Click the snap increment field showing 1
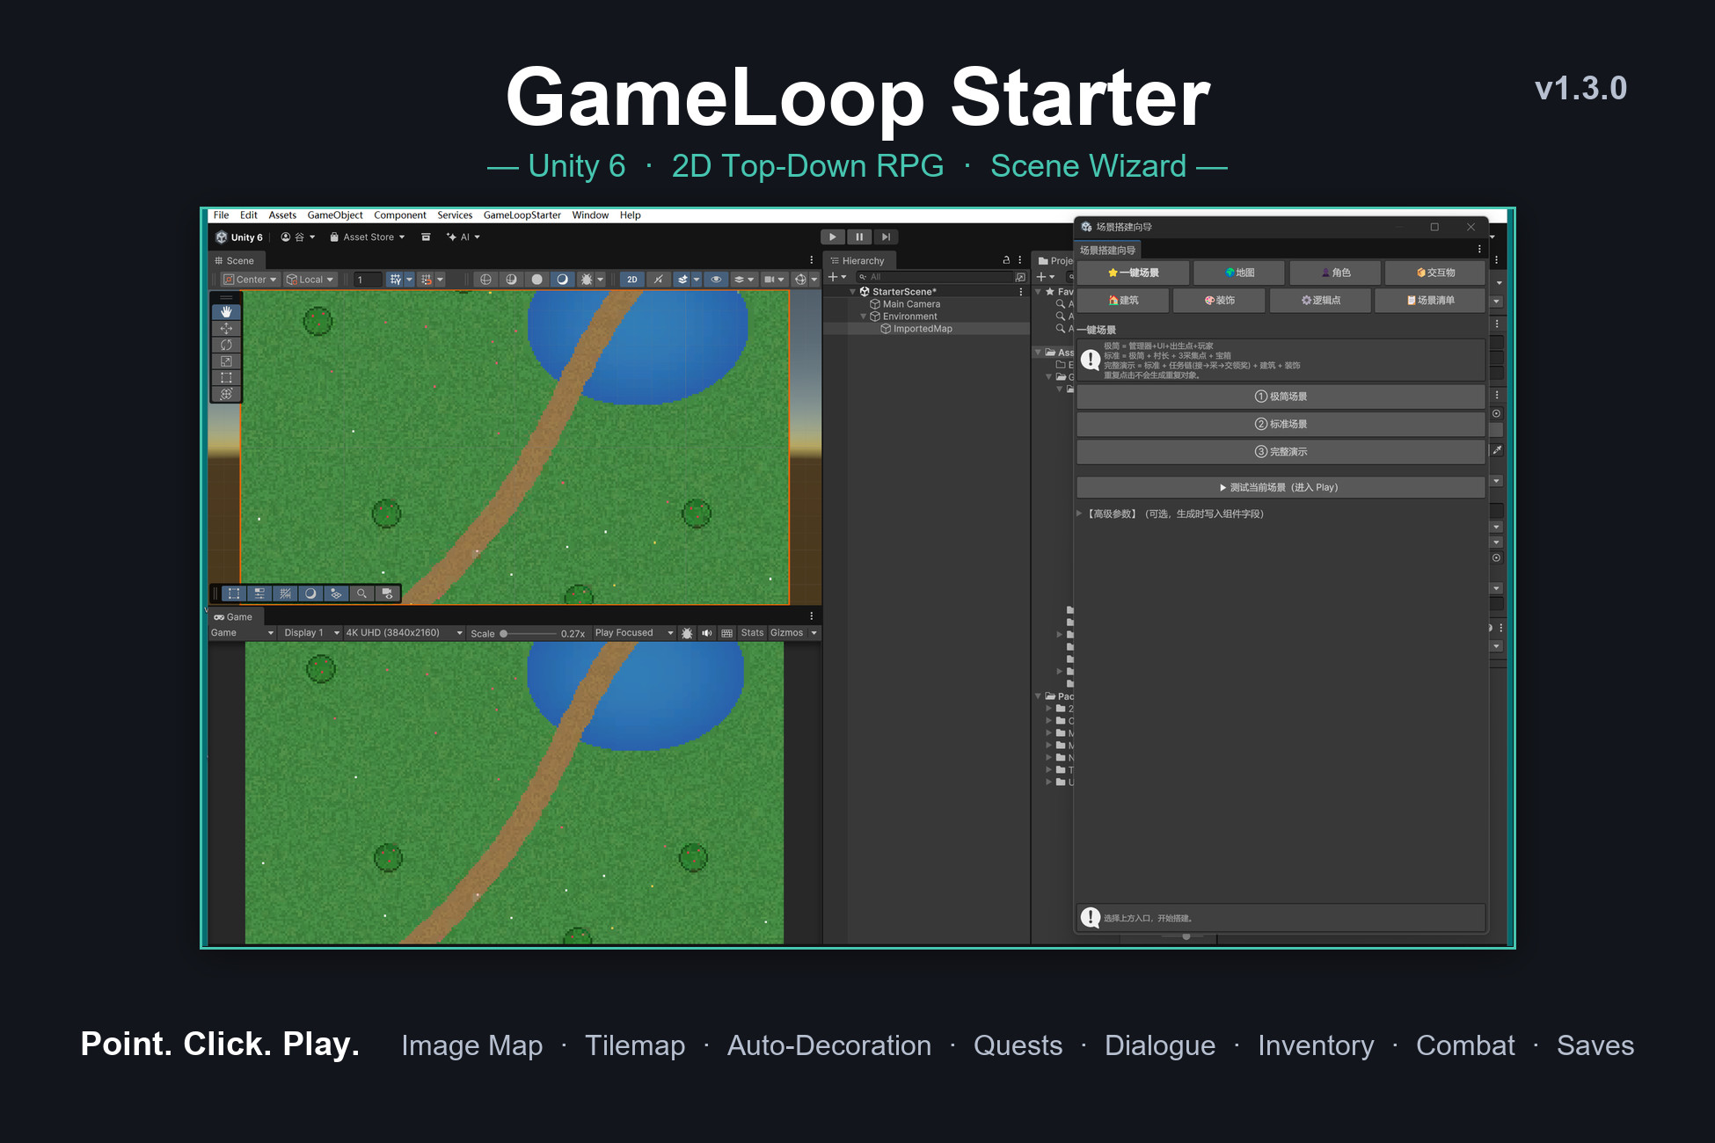Screen dimensions: 1715x1143 [x=369, y=280]
